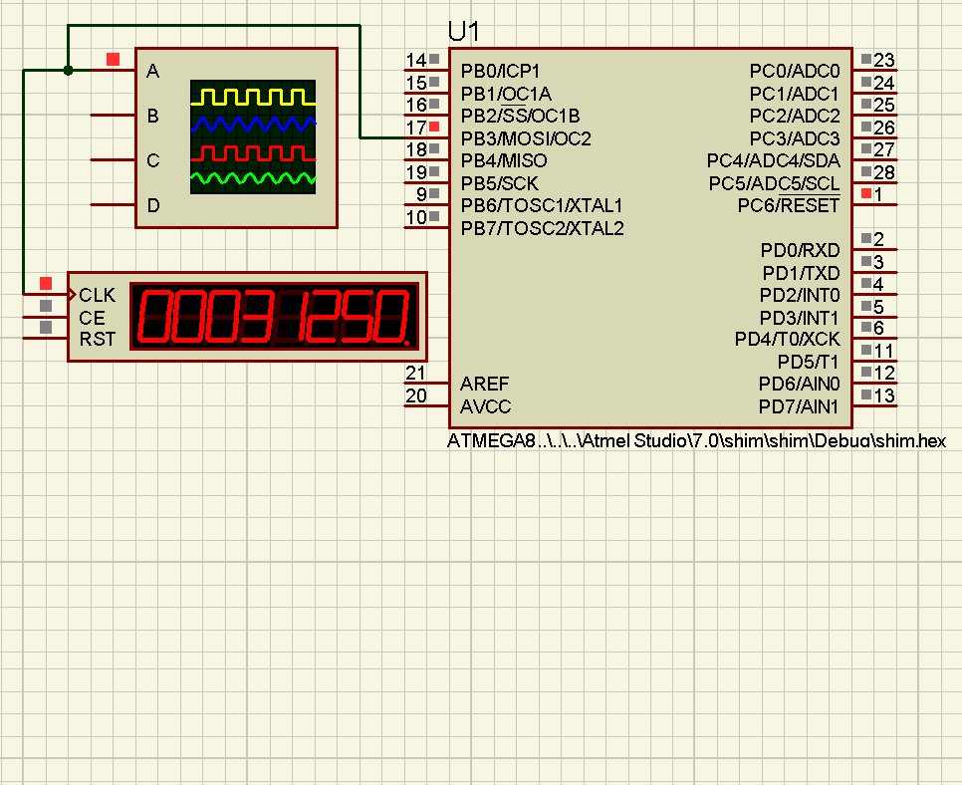Screen dimensions: 962x785
Task: Click the grey state indicator on pin 28
Action: (866, 171)
